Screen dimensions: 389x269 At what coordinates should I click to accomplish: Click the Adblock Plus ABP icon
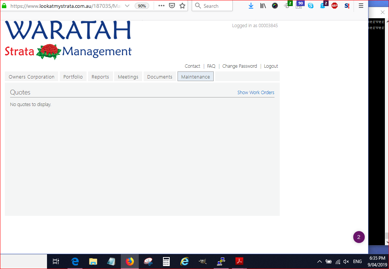pyautogui.click(x=335, y=6)
